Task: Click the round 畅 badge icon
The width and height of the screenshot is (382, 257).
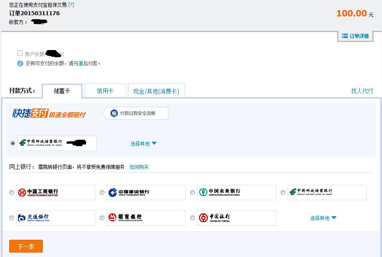Action: [114, 113]
